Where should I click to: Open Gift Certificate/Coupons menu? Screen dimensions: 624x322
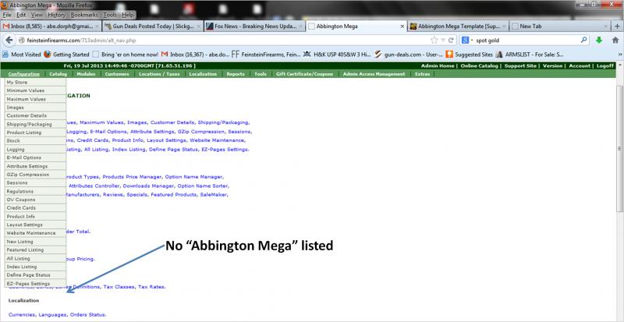pyautogui.click(x=306, y=74)
